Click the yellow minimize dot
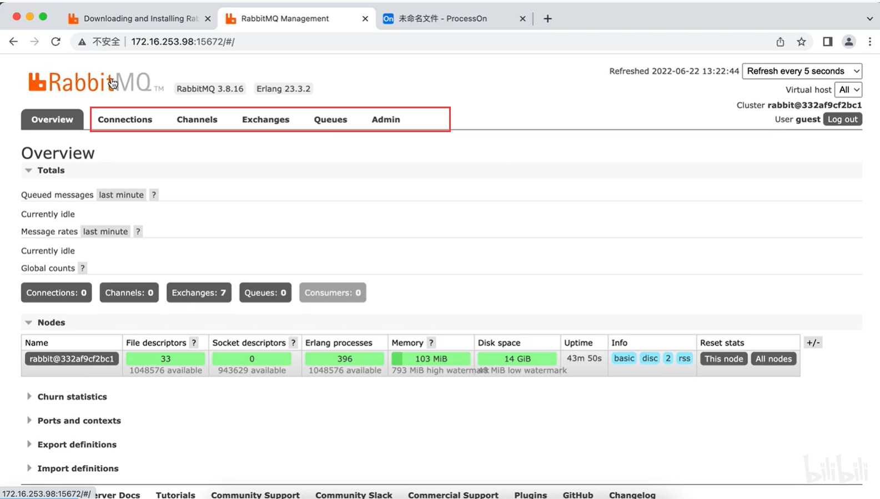 30,17
